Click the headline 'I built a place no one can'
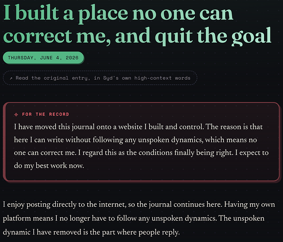 118,14
